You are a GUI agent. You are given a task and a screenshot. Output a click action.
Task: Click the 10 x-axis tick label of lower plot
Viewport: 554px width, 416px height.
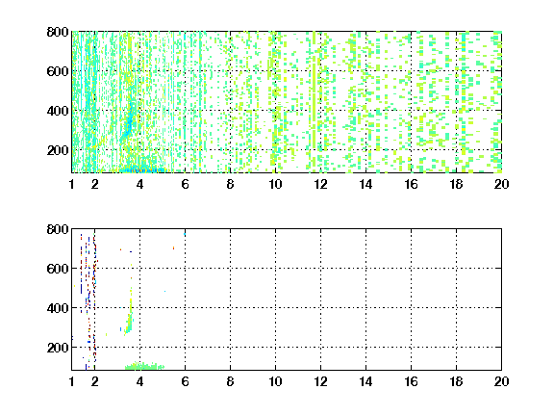[275, 381]
